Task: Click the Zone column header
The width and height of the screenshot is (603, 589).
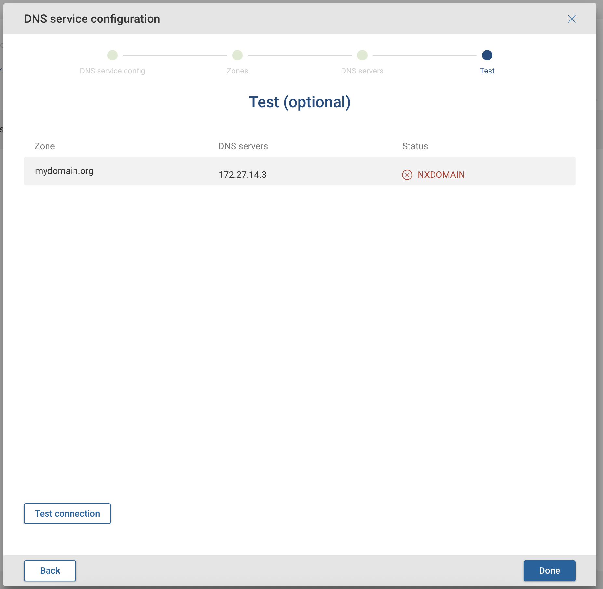Action: click(x=45, y=146)
